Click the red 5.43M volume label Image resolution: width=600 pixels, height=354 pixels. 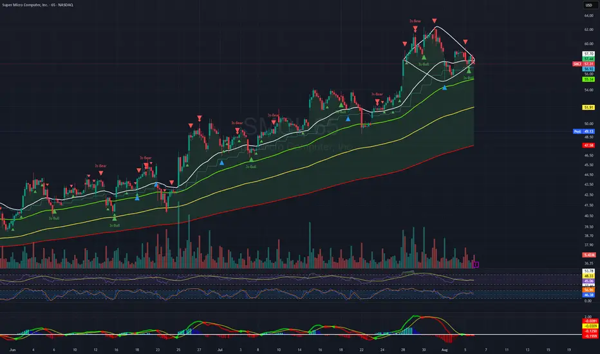point(588,255)
